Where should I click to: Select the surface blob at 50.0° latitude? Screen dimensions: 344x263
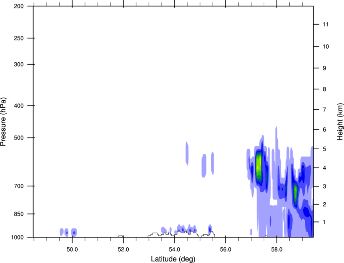click(x=74, y=232)
